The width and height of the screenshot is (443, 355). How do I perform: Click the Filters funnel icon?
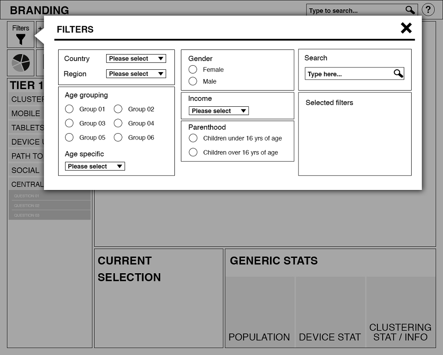point(21,39)
